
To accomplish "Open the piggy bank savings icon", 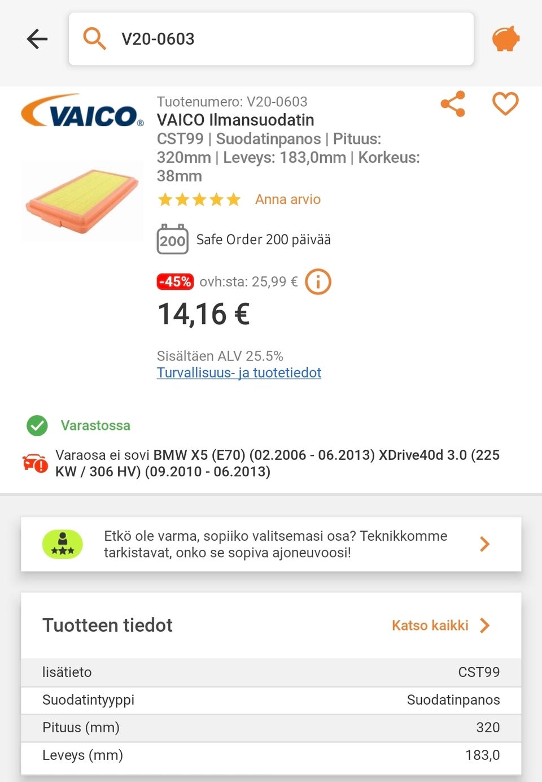I will [x=505, y=39].
